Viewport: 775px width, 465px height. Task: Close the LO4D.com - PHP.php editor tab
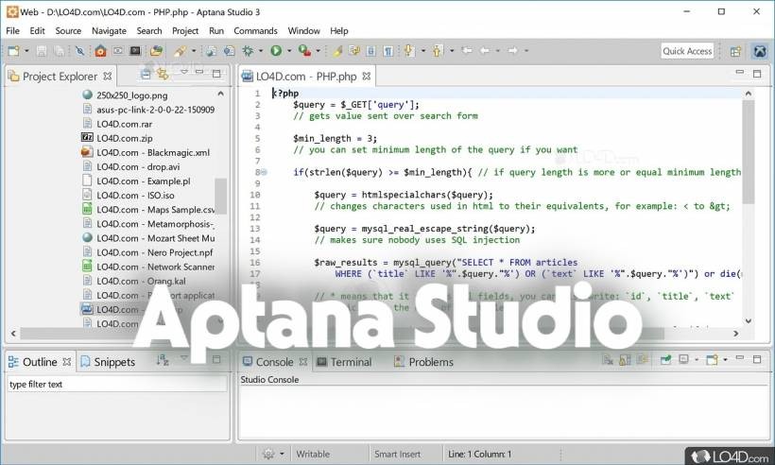tap(367, 77)
